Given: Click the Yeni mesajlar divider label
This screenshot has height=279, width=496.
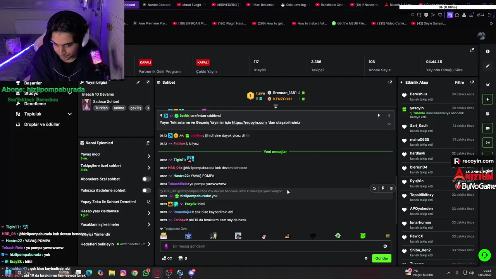Looking at the screenshot, I should click(275, 152).
